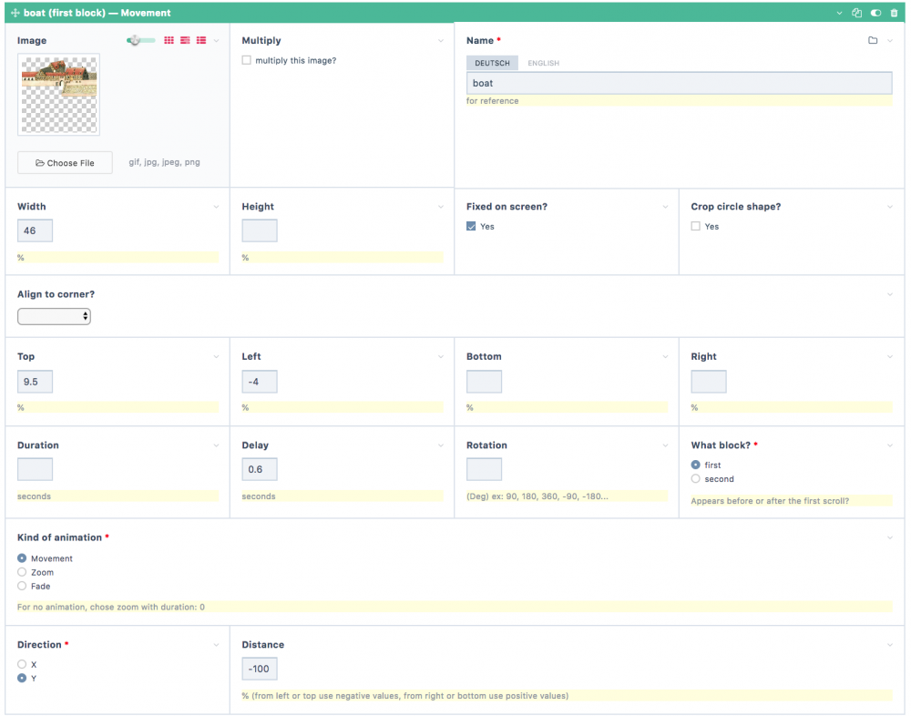Delete the boat block with the trash icon
911x716 pixels.
(x=894, y=14)
